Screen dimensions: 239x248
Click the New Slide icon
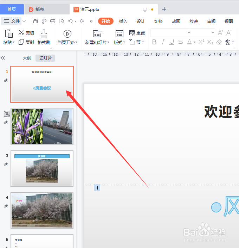pos(97,33)
